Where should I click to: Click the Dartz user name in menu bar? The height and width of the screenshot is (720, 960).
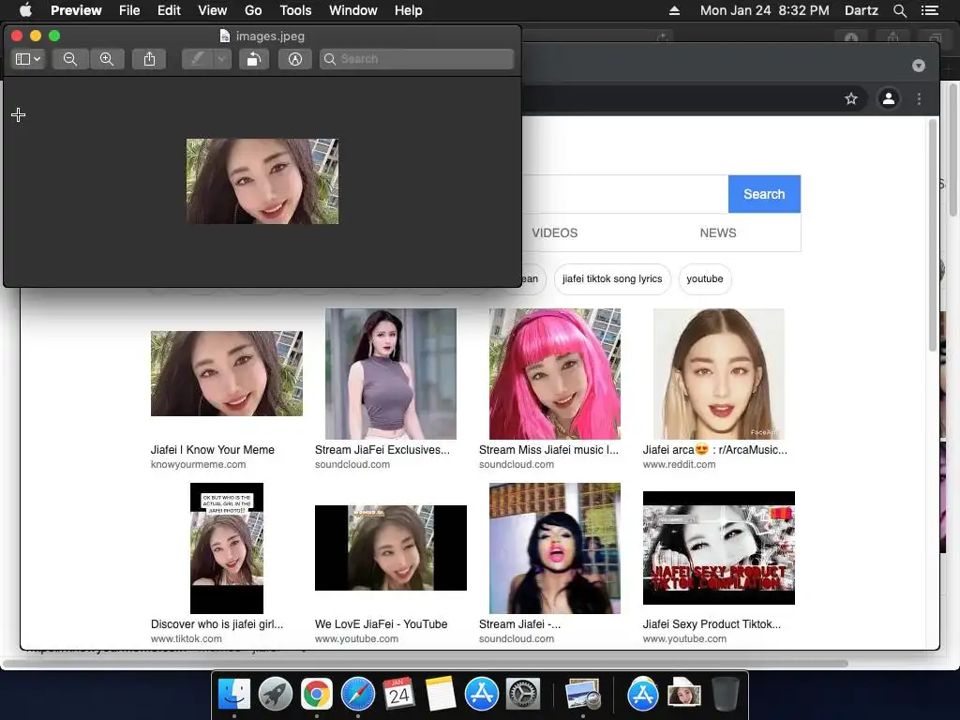[x=861, y=10]
